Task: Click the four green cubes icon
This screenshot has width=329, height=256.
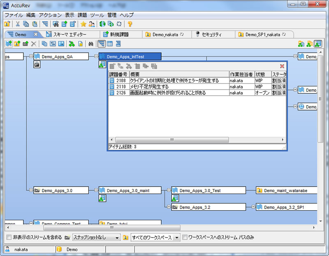Action: 72,44
